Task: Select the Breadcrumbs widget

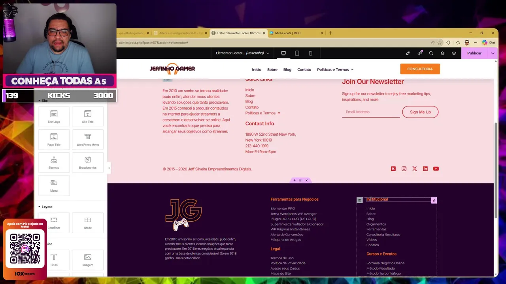Action: click(88, 162)
